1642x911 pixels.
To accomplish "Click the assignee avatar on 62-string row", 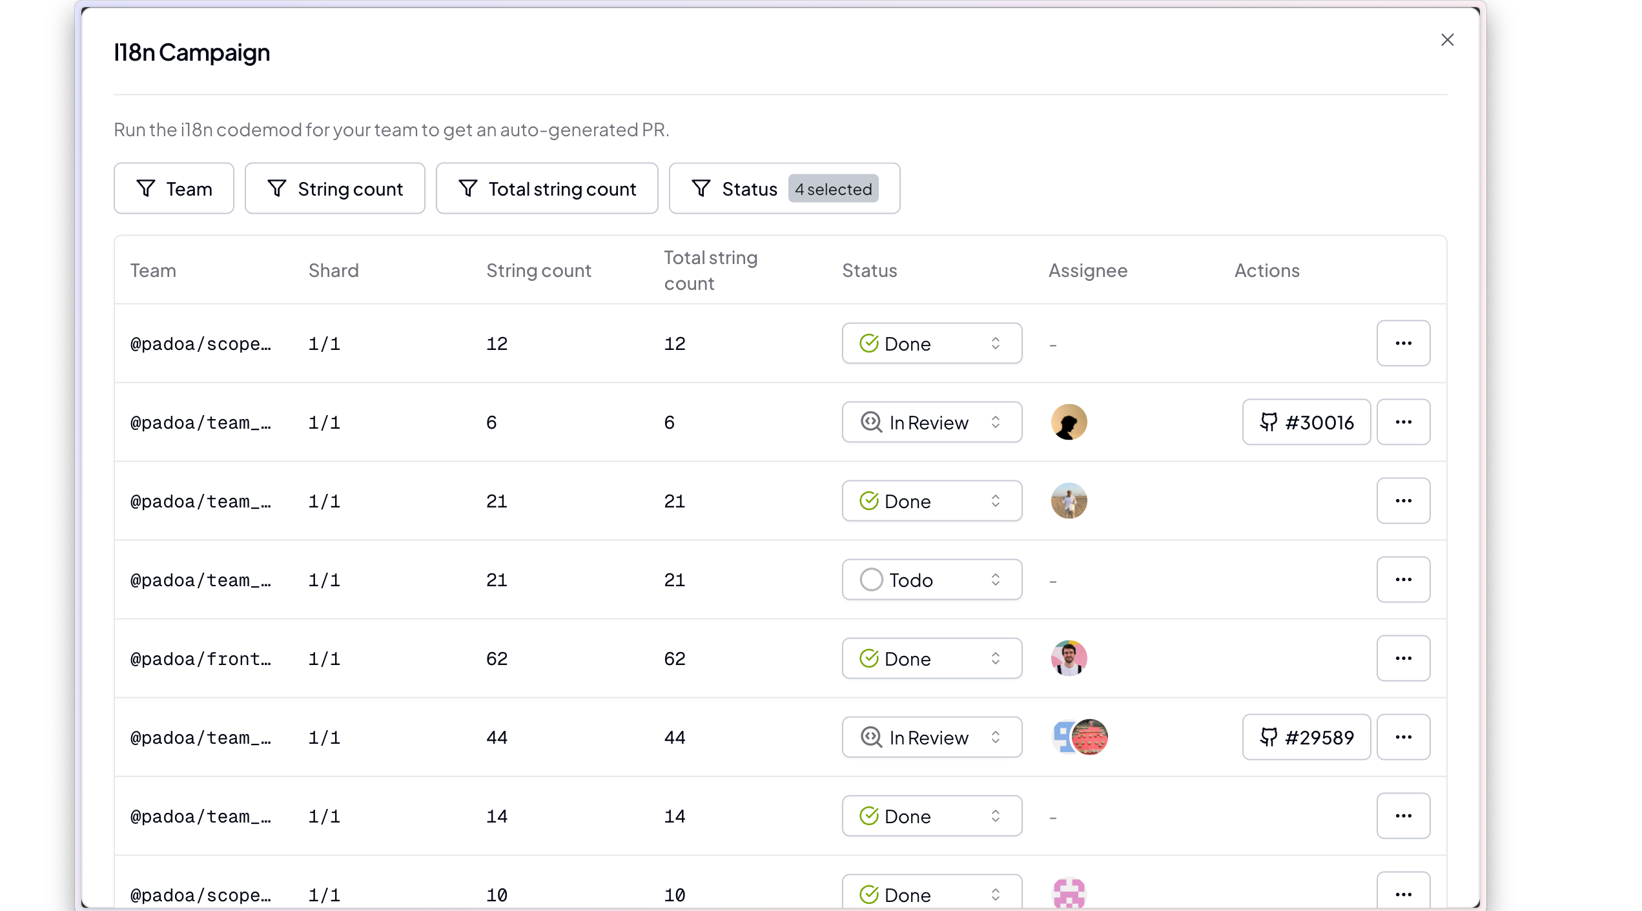I will [x=1069, y=659].
